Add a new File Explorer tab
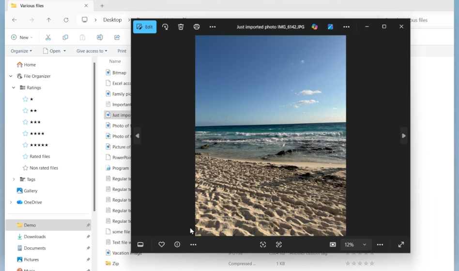Viewport: 459px width, 271px height. coord(102,5)
